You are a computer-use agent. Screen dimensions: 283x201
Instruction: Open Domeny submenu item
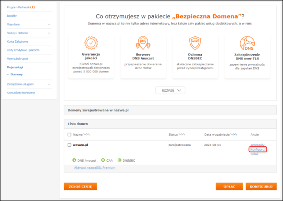17,74
